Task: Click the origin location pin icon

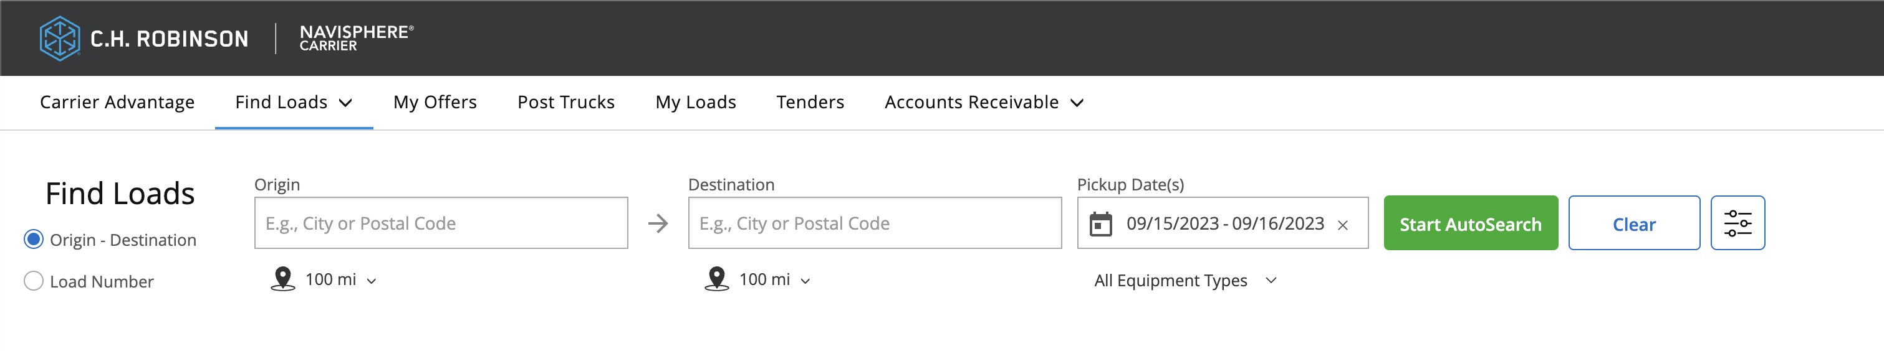Action: pos(282,279)
